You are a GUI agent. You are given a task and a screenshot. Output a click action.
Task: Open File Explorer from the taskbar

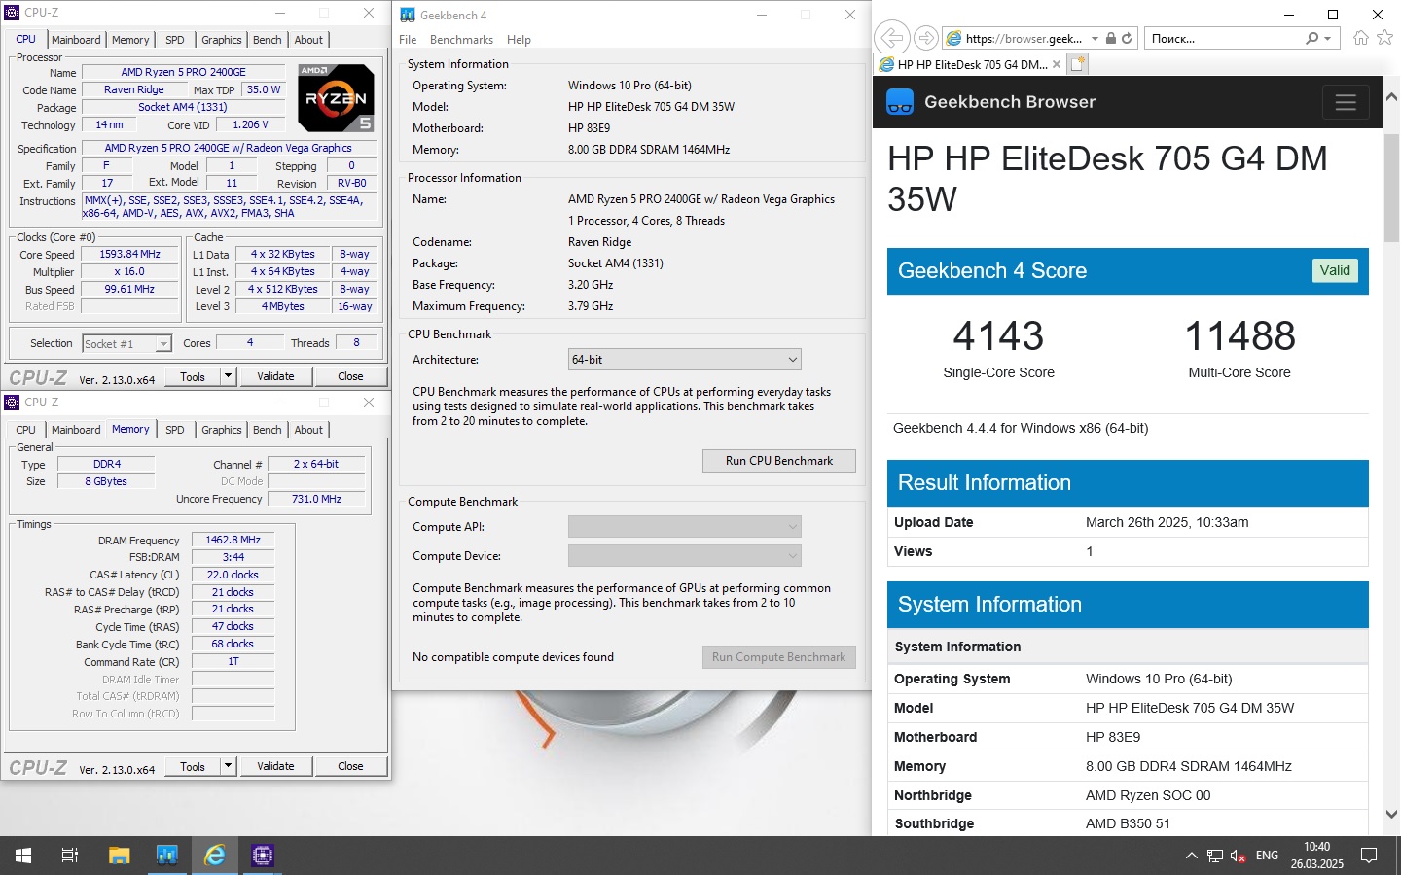pyautogui.click(x=119, y=856)
